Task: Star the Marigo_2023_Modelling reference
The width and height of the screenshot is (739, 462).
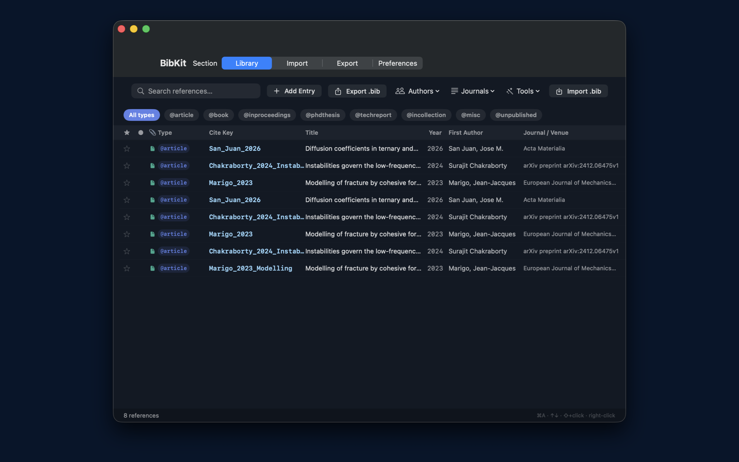Action: 127,268
